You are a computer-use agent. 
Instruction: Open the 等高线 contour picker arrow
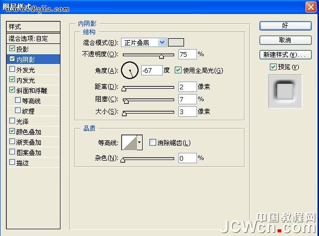pyautogui.click(x=140, y=143)
